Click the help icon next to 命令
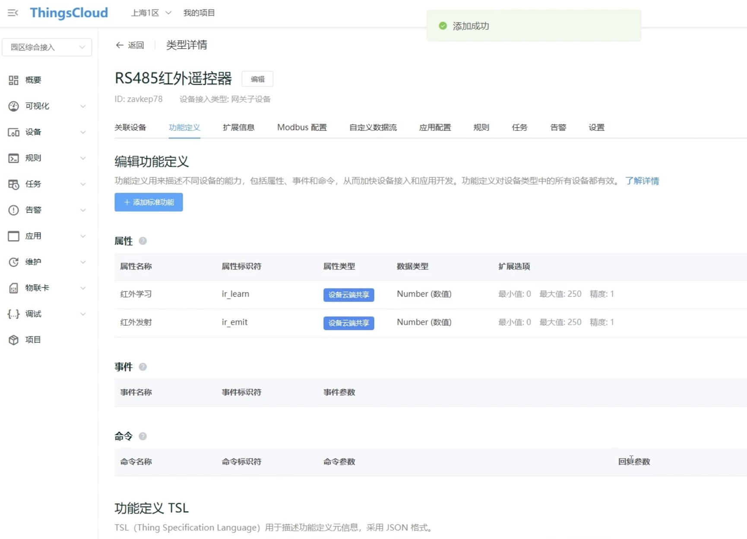 pos(143,436)
